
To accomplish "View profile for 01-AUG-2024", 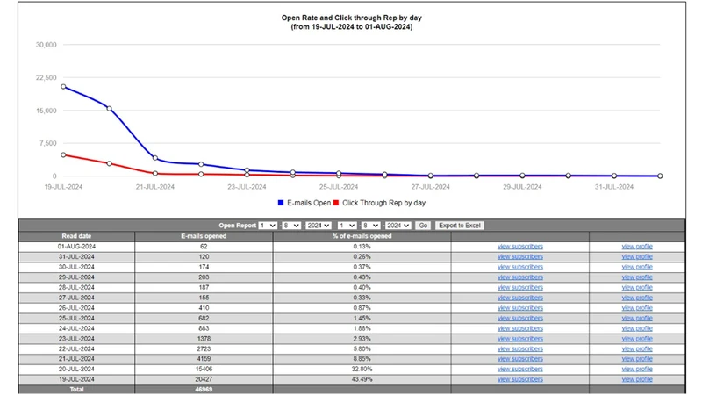I will click(x=637, y=247).
